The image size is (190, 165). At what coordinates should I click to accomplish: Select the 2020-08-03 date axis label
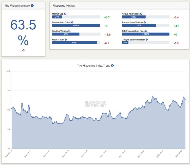click(141, 154)
